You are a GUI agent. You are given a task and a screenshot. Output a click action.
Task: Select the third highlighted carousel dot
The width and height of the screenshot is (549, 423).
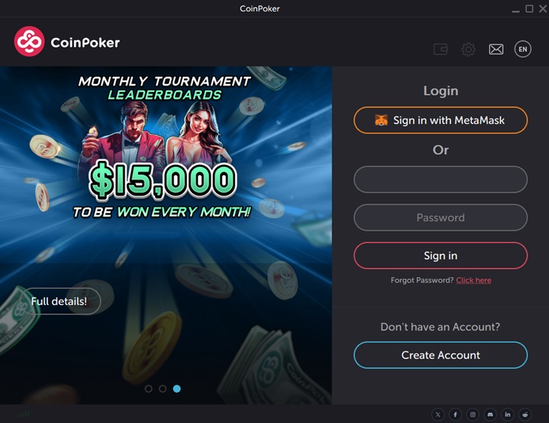[177, 389]
